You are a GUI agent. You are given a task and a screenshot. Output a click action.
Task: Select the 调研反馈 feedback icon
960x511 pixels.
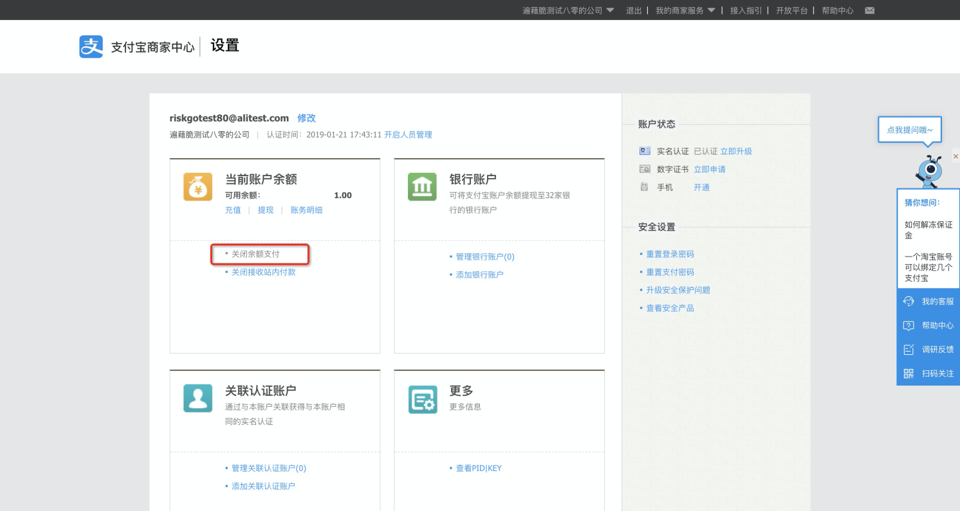[x=909, y=349]
